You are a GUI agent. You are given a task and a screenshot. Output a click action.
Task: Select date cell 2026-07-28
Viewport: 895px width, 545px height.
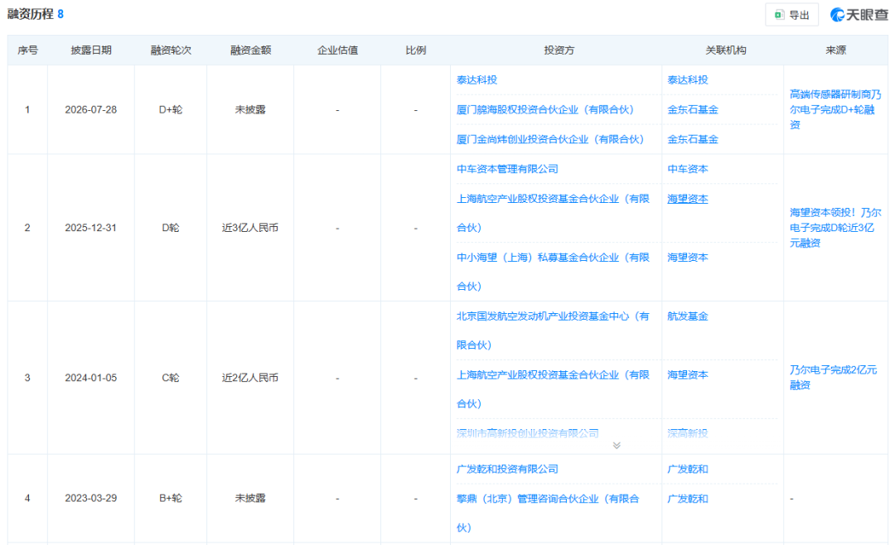[91, 109]
